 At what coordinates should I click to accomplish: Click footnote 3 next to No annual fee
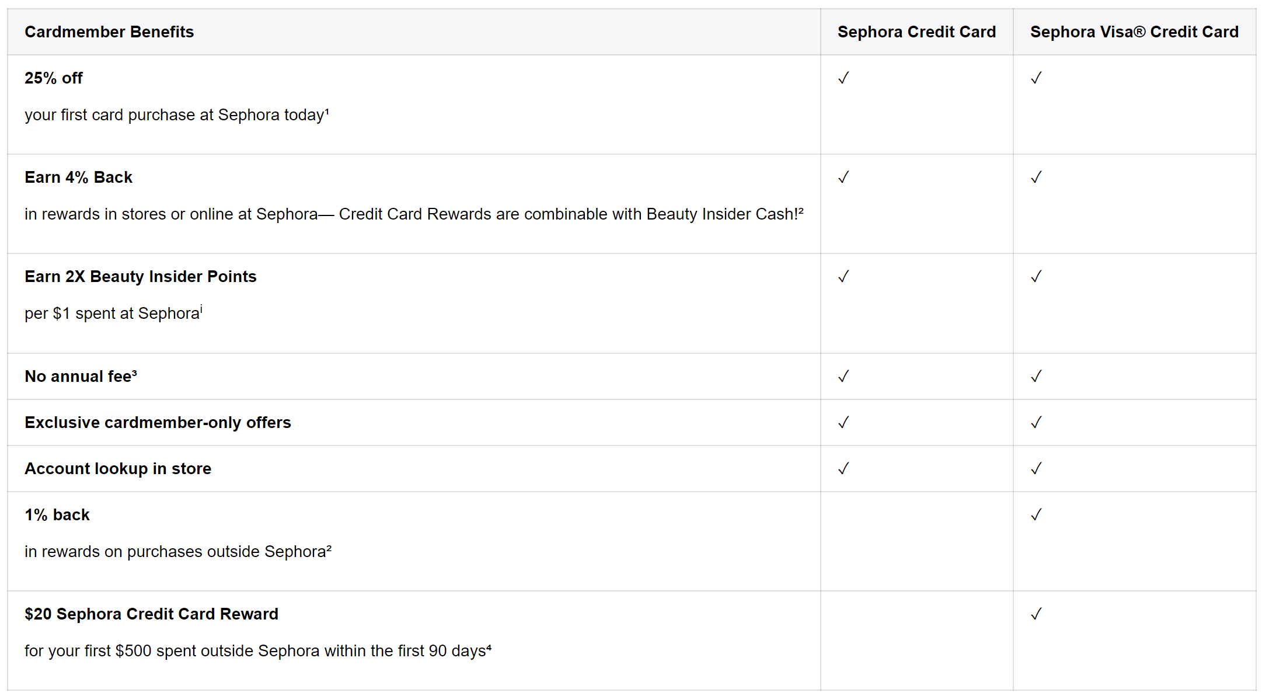click(134, 373)
